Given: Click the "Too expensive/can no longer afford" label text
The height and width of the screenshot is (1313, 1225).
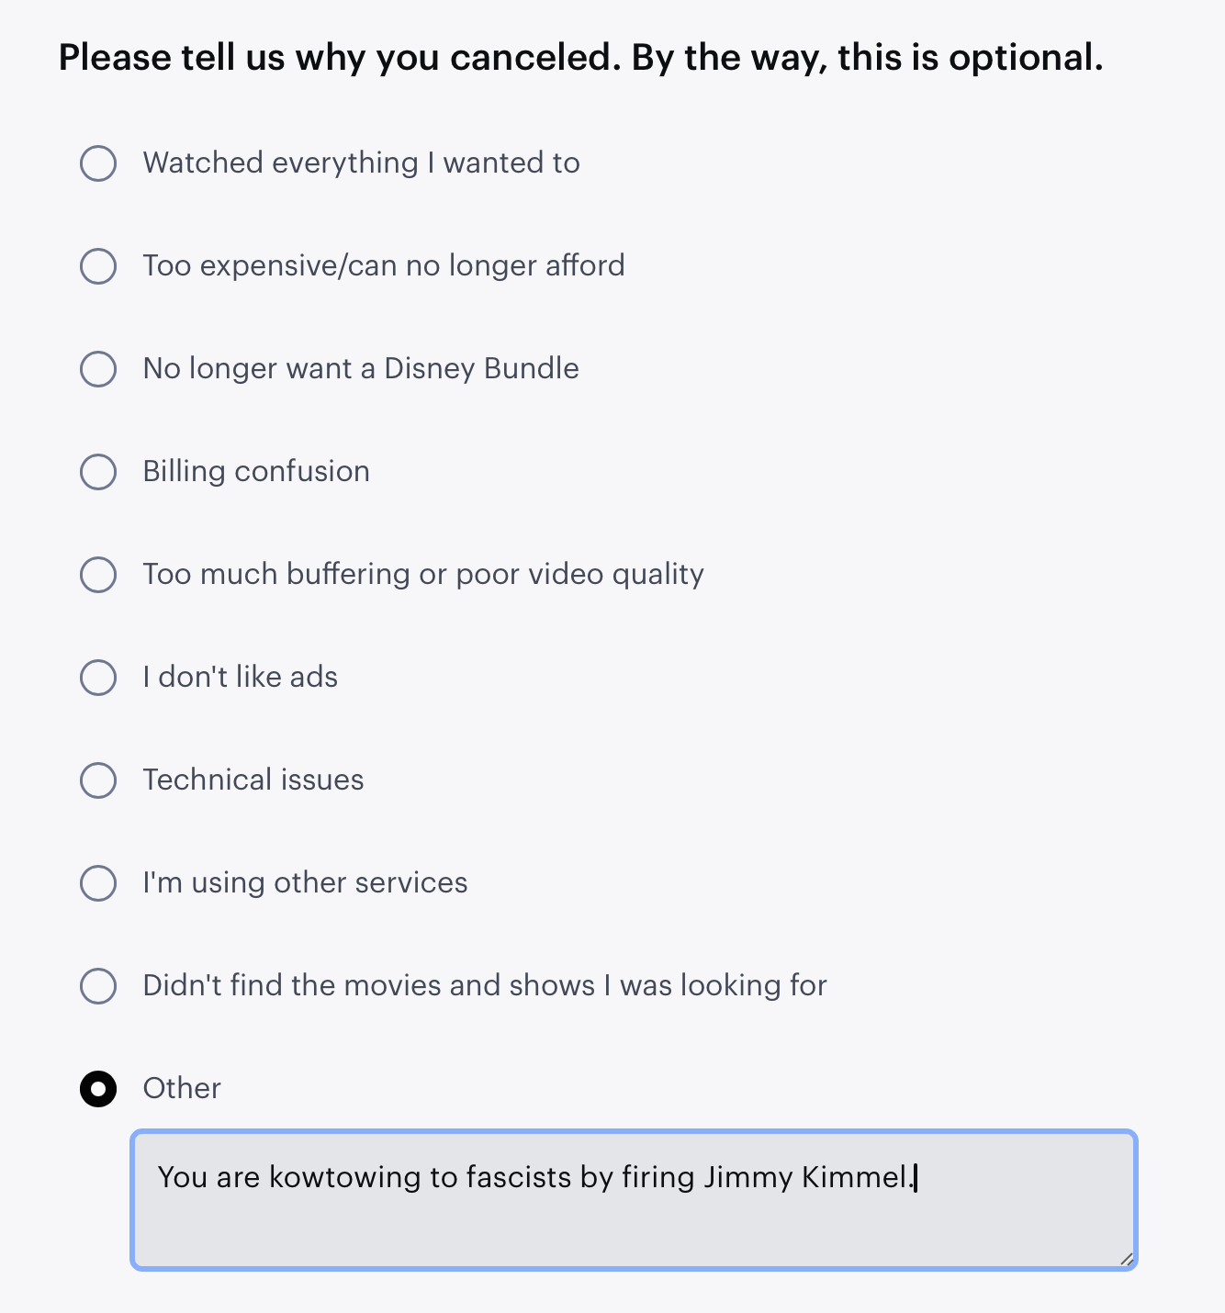Looking at the screenshot, I should pos(383,266).
